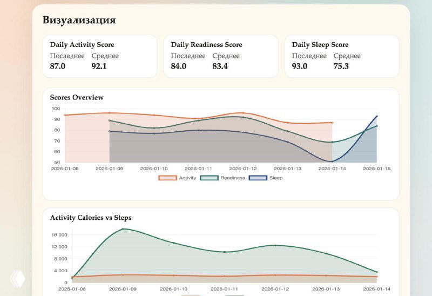Screen dimensions: 432x296
Task: Select the Daily Sleep Score card
Action: [x=342, y=56]
